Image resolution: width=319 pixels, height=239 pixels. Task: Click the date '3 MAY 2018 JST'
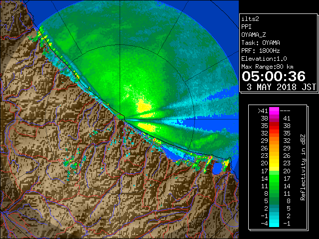(x=281, y=87)
